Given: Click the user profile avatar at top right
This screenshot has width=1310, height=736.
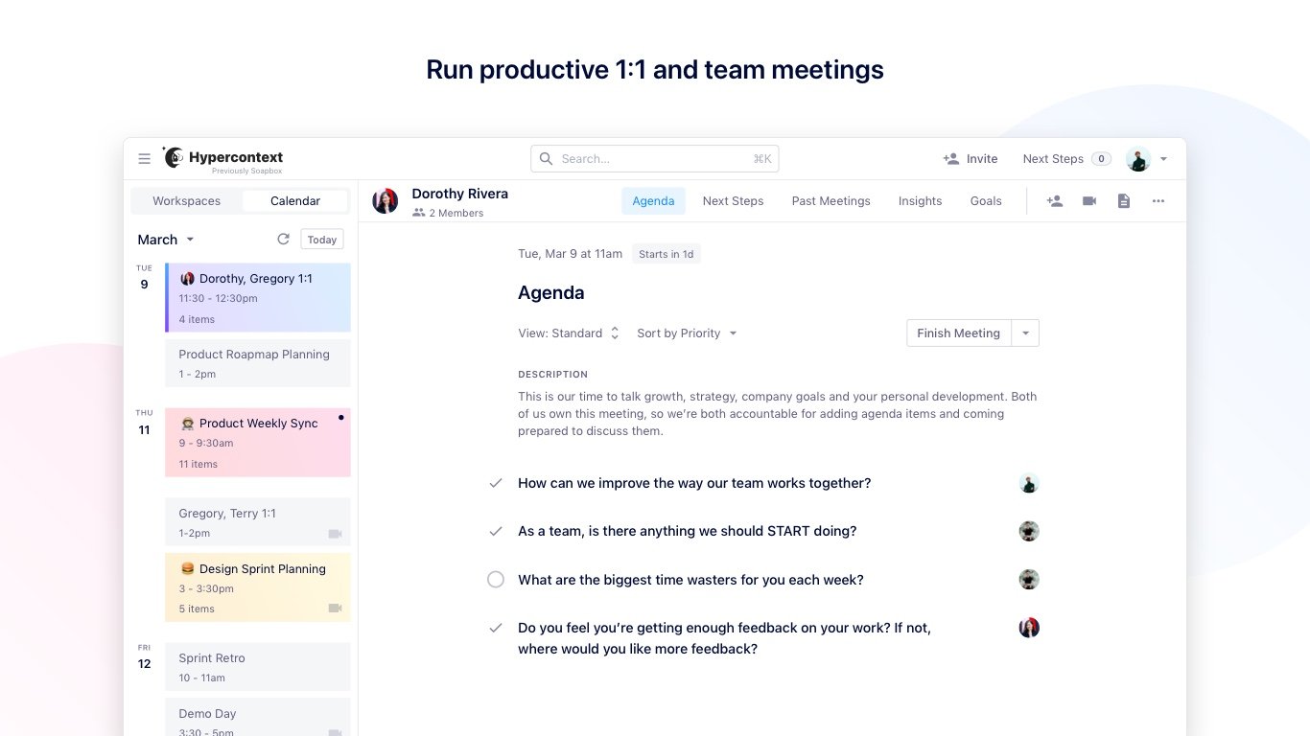Looking at the screenshot, I should 1138,159.
